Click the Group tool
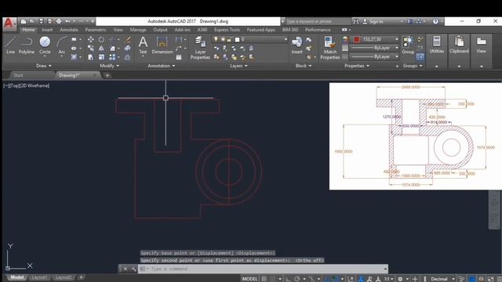 408,45
